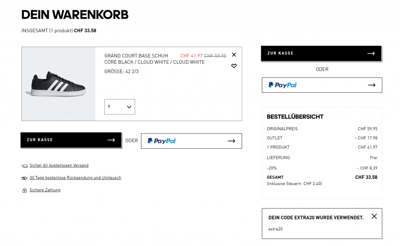This screenshot has height=246, width=400.
Task: Click the Grand Court Base shoe thumbnail
Action: [x=59, y=84]
